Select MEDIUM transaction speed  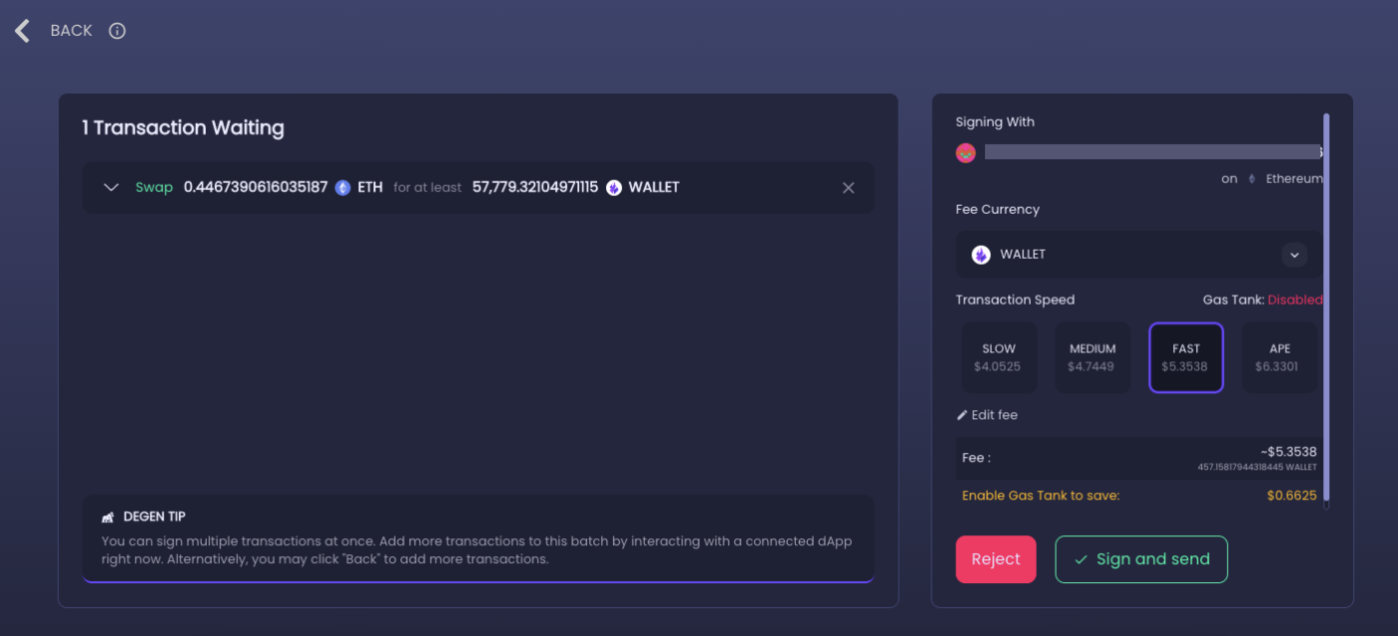[x=1093, y=357]
